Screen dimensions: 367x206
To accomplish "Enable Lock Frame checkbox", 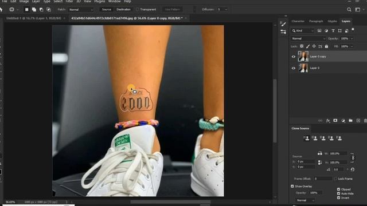I will (335, 179).
